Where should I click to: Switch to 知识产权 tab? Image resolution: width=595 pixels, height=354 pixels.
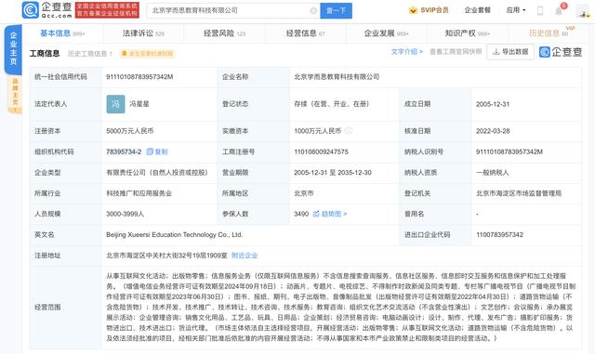(x=468, y=33)
